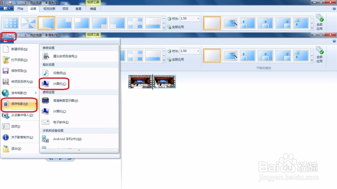Open the quick access dropdown in the upper title bar
The image size is (337, 189).
[26, 3]
